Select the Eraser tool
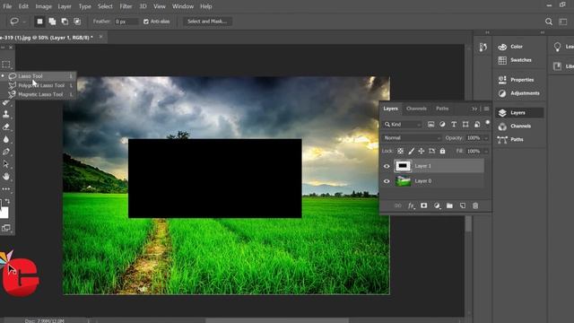This screenshot has height=323, width=574. (6, 127)
